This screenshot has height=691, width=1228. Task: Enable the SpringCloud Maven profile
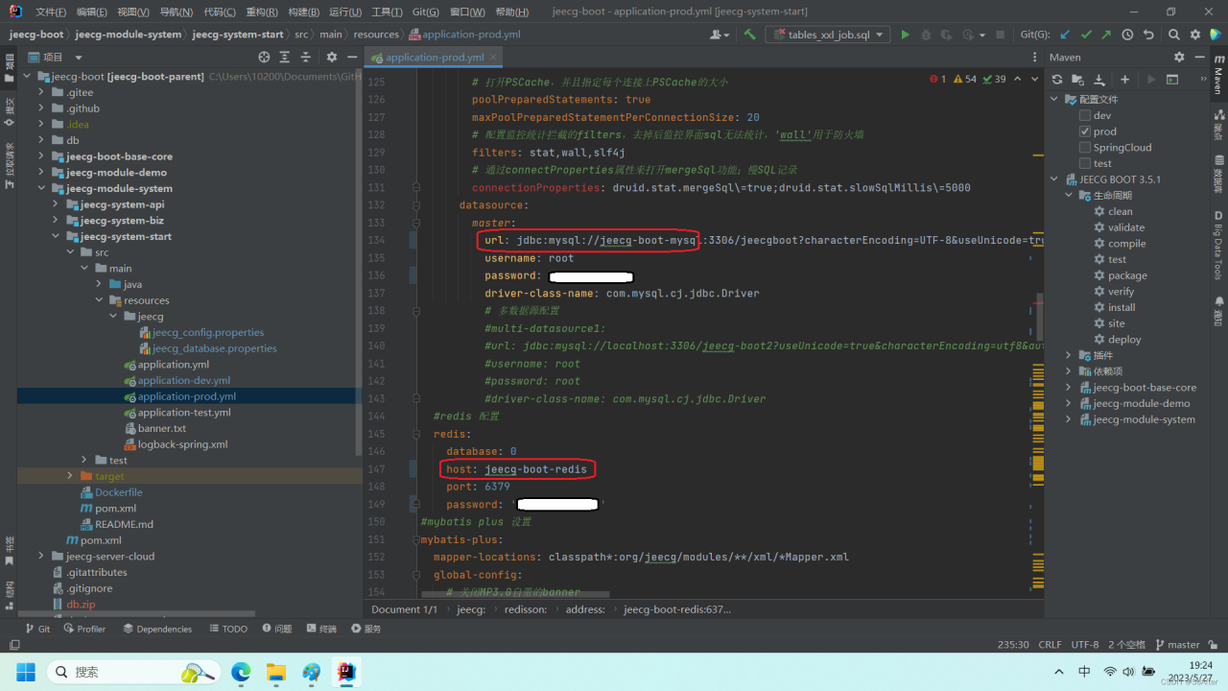coord(1085,147)
